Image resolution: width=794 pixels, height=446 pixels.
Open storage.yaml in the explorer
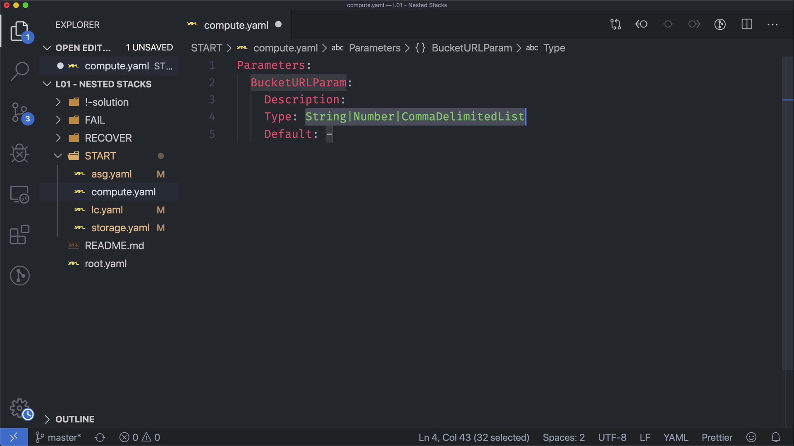click(x=120, y=228)
